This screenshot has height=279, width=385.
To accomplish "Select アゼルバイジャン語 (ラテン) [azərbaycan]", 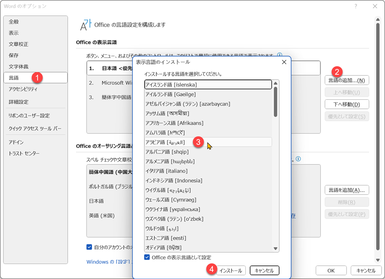I will [x=208, y=104].
